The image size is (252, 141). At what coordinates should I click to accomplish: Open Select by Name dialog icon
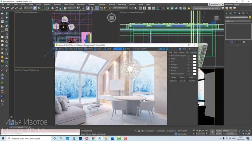39,8
